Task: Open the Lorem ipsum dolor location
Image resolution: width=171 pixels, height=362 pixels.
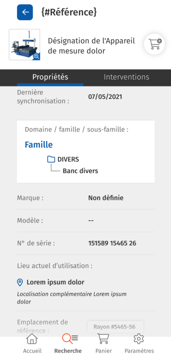Action: (55, 282)
